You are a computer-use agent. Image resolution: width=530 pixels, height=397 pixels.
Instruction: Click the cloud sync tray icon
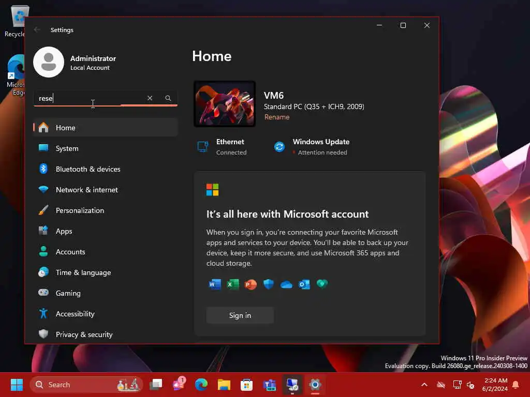coord(441,385)
